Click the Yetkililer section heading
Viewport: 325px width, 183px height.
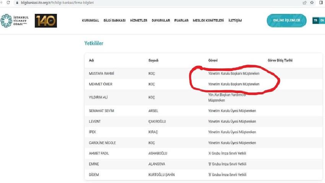94,43
